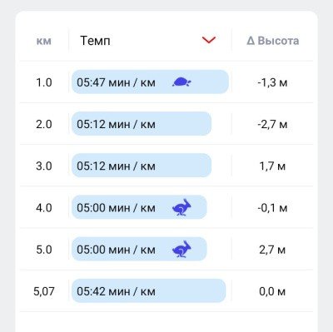Click the 0,0 м elevation value
Image resolution: width=333 pixels, height=332 pixels.
[272, 291]
